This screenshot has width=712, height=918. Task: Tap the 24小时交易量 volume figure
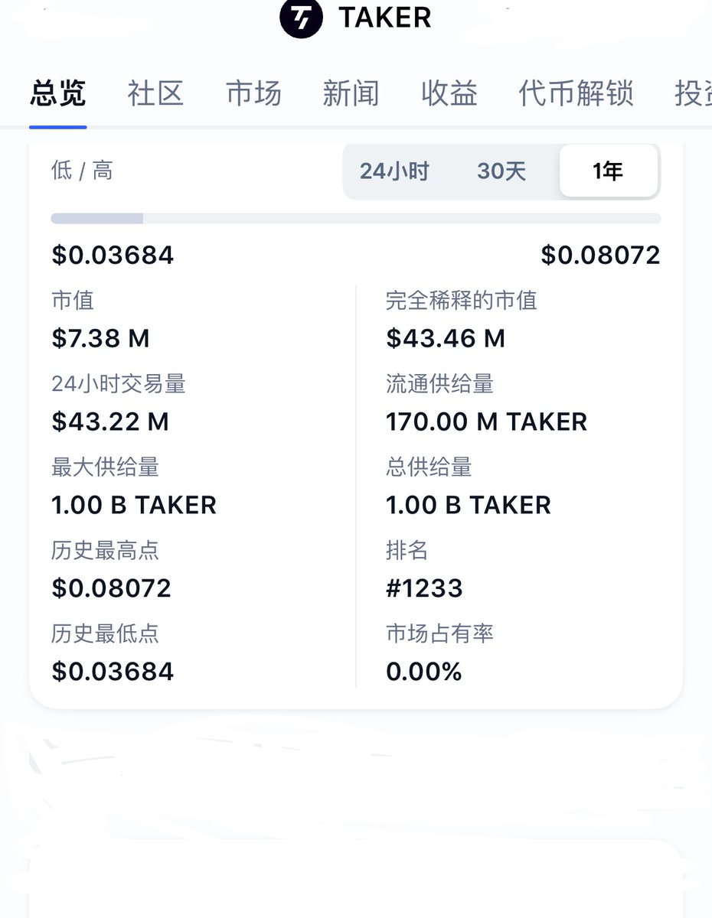coord(110,422)
